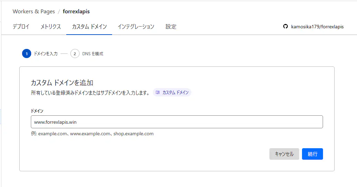Switch to the メトリクス tab
357x187 pixels.
pos(50,27)
